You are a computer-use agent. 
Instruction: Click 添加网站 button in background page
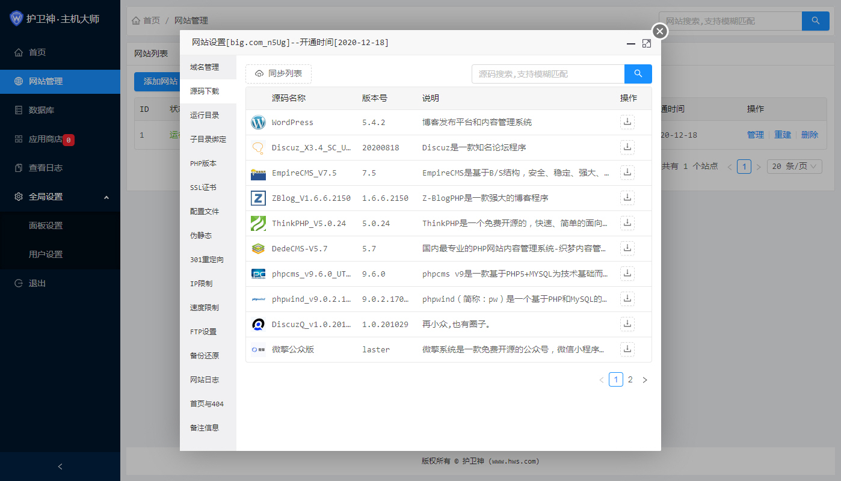tap(158, 82)
